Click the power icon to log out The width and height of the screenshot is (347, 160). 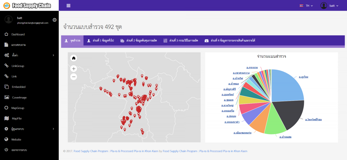point(6,150)
